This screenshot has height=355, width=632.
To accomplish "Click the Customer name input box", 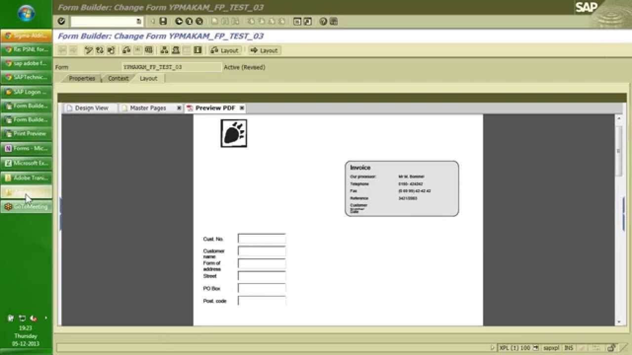I will coord(262,251).
